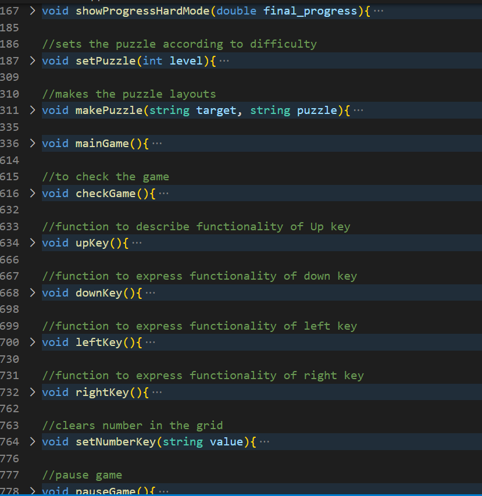Expand the checkGame function region
Viewport: 482px width, 496px height.
[32, 193]
